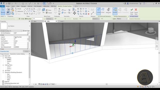Expand the 3D Views tree node

[3, 70]
